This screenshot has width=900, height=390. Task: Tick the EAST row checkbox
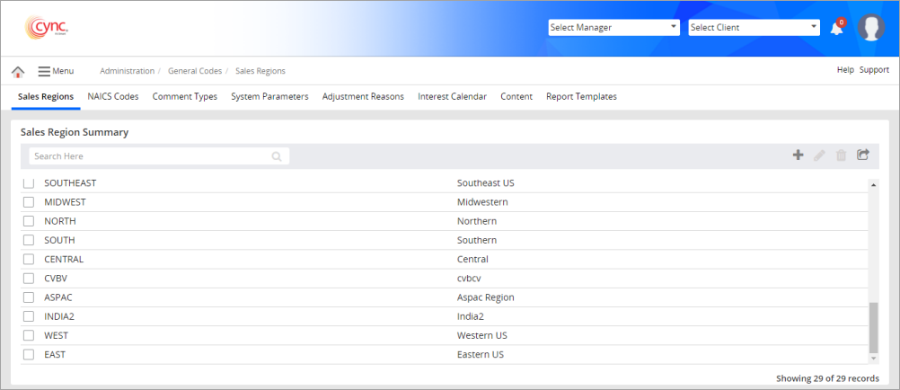point(29,355)
